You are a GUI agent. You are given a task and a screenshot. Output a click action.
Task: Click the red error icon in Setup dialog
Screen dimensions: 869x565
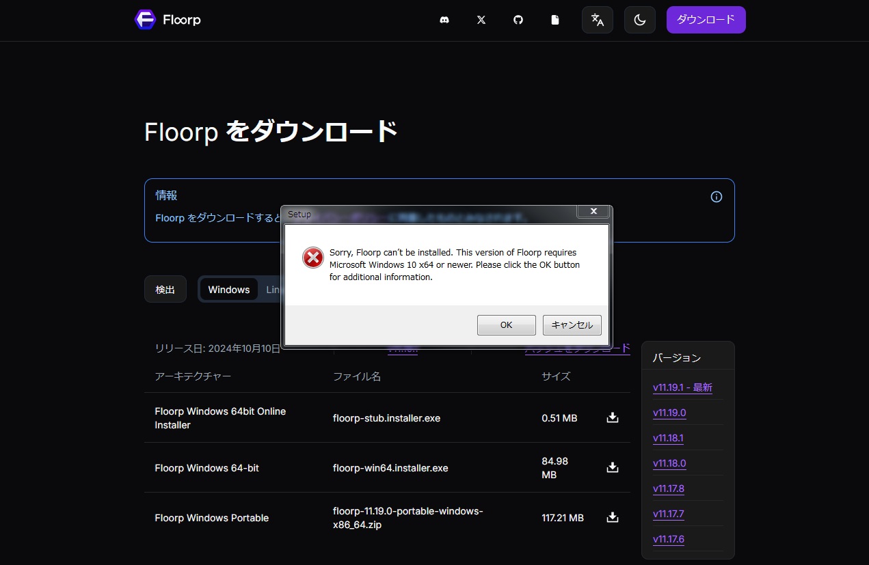(312, 258)
